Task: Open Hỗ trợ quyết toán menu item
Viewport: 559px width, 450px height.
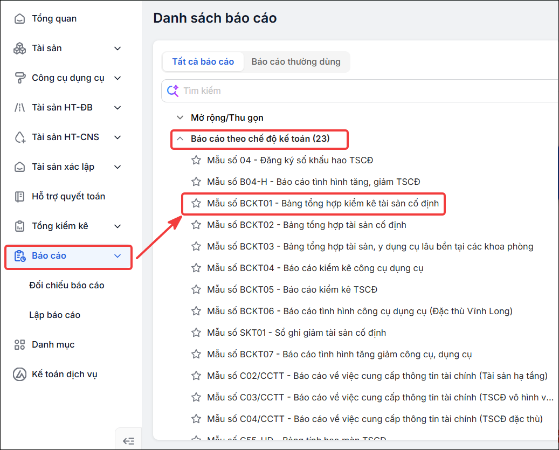Action: 68,196
